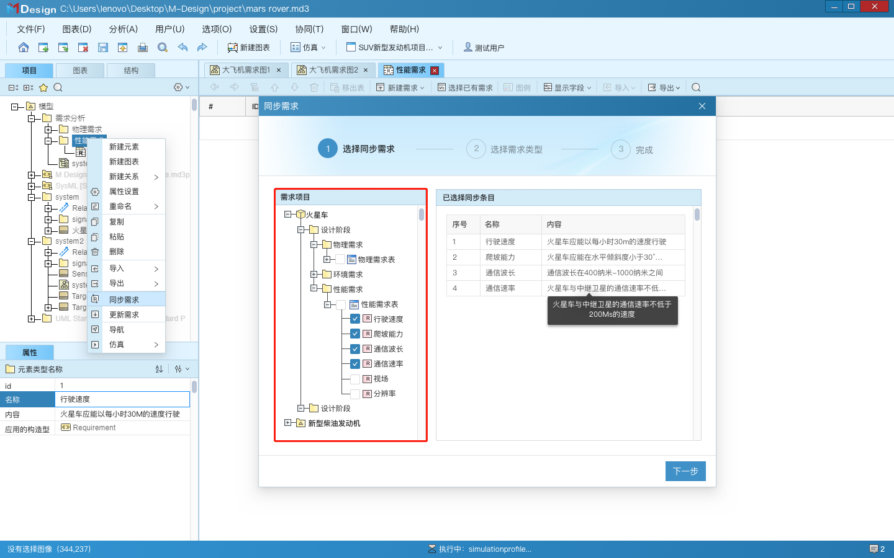This screenshot has height=558, width=894.
Task: Click the Save floppy disk icon
Action: (x=103, y=47)
